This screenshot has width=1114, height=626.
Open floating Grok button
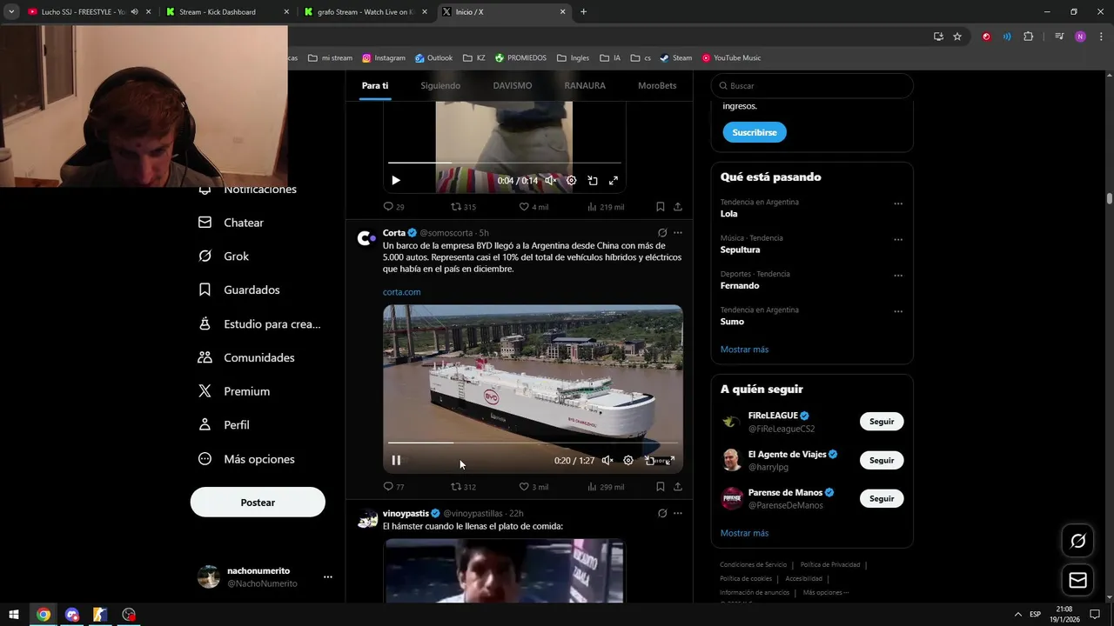pos(1078,541)
